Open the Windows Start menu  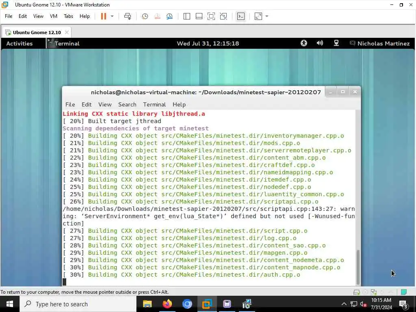coord(10,304)
